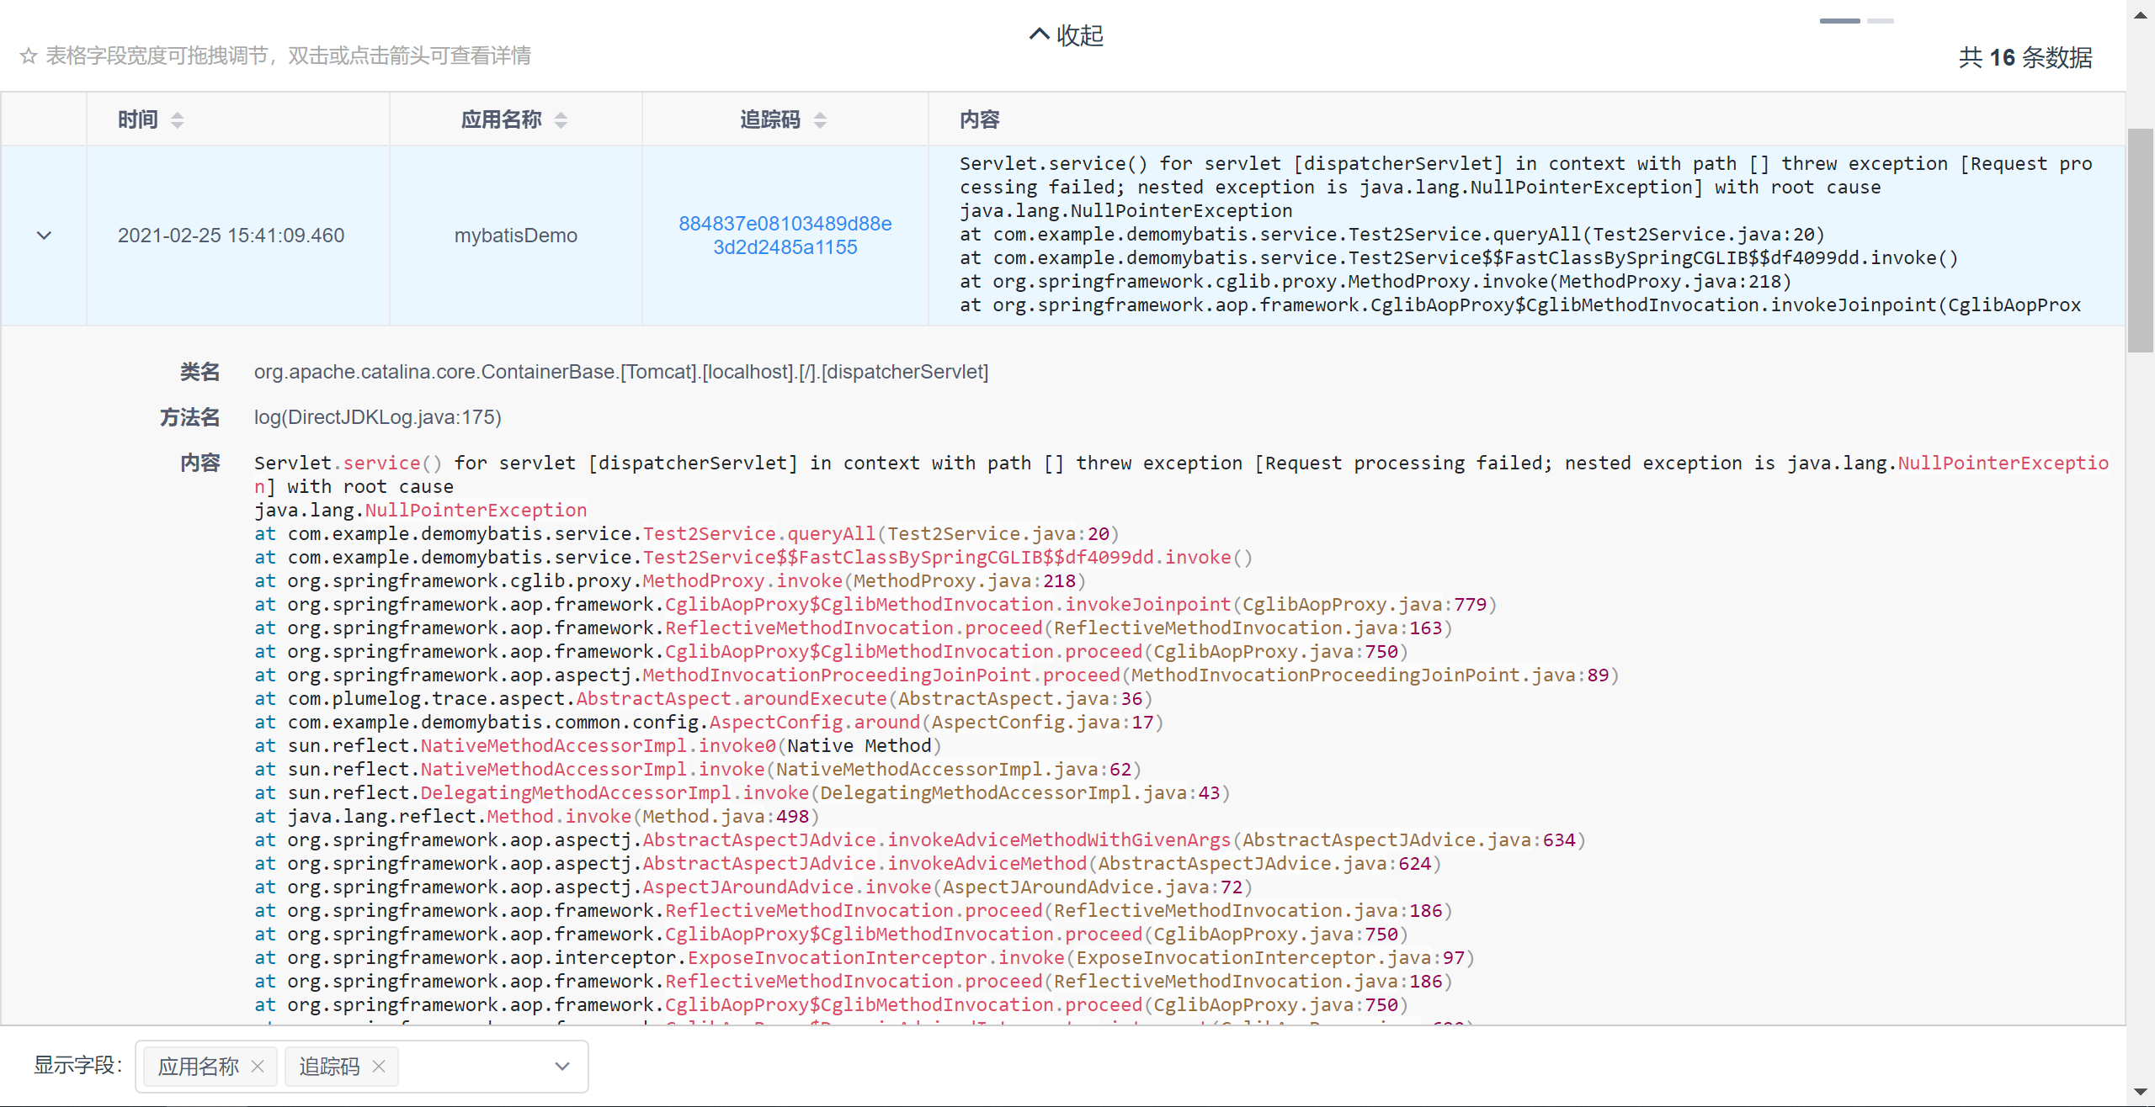Click the DelegatingMethodAccessorImpl.invoke stack trace line
The width and height of the screenshot is (2155, 1107).
coord(742,792)
